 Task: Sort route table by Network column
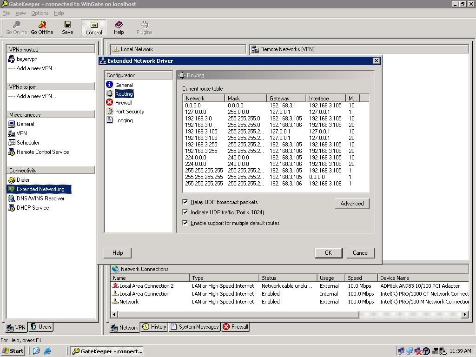tap(204, 99)
